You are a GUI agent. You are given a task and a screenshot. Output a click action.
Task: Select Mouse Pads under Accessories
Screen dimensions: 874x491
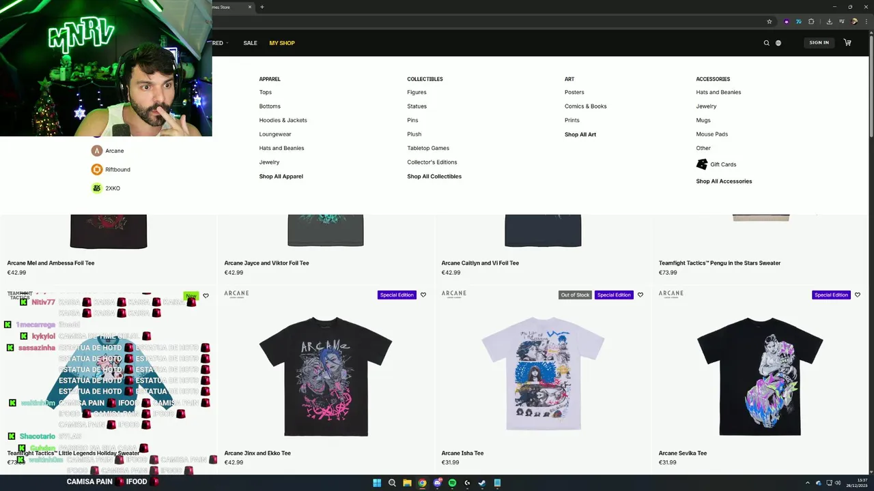coord(712,134)
